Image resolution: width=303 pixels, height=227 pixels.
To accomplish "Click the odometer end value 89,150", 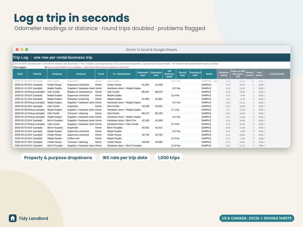I will click(x=159, y=113).
